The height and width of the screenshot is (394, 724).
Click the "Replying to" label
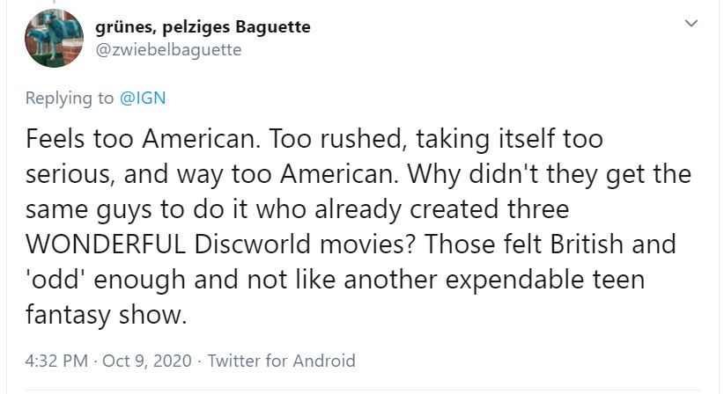pos(70,98)
